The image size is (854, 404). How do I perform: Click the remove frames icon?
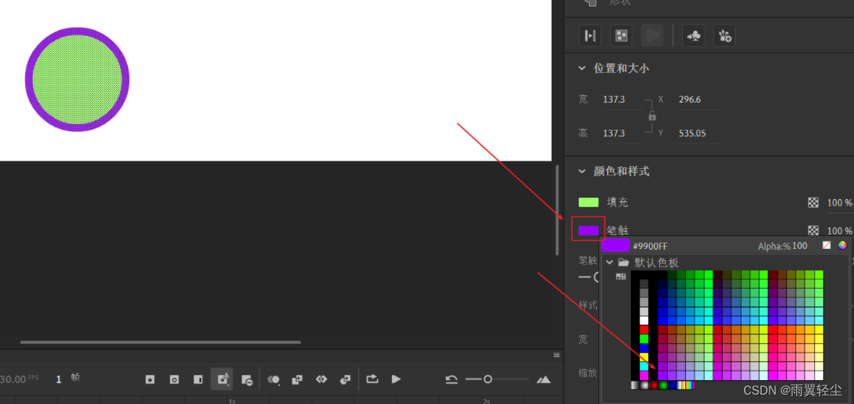coord(247,379)
